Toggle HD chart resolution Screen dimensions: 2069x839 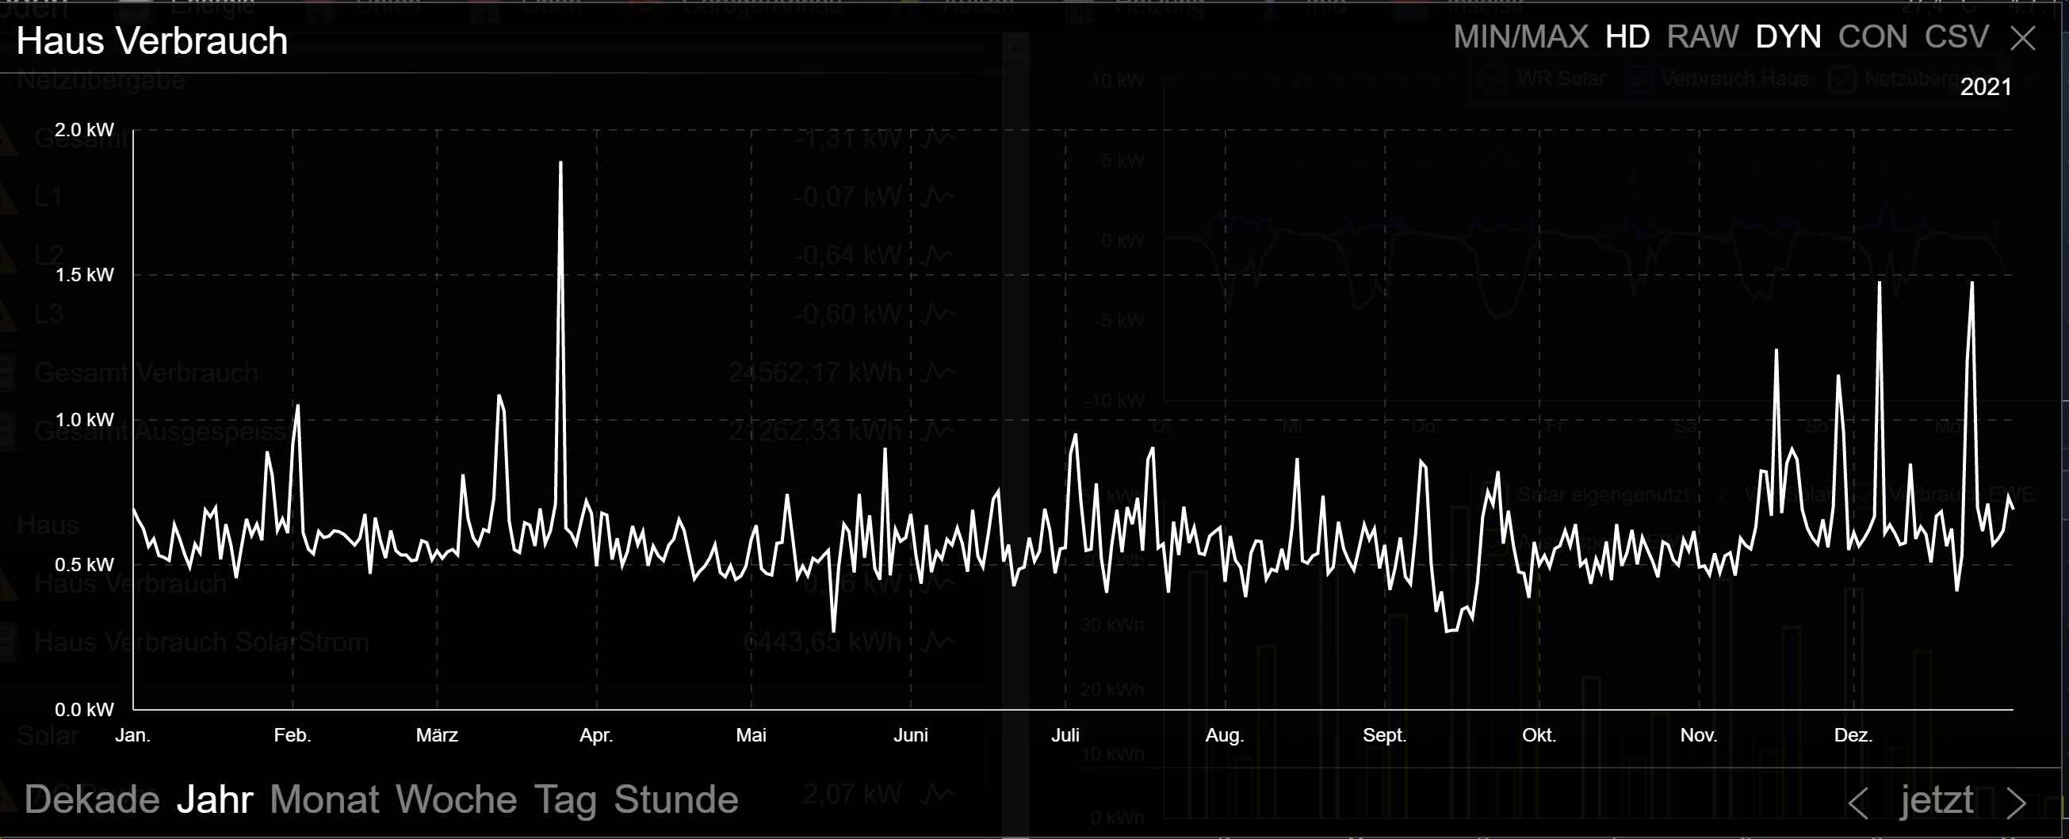point(1627,37)
